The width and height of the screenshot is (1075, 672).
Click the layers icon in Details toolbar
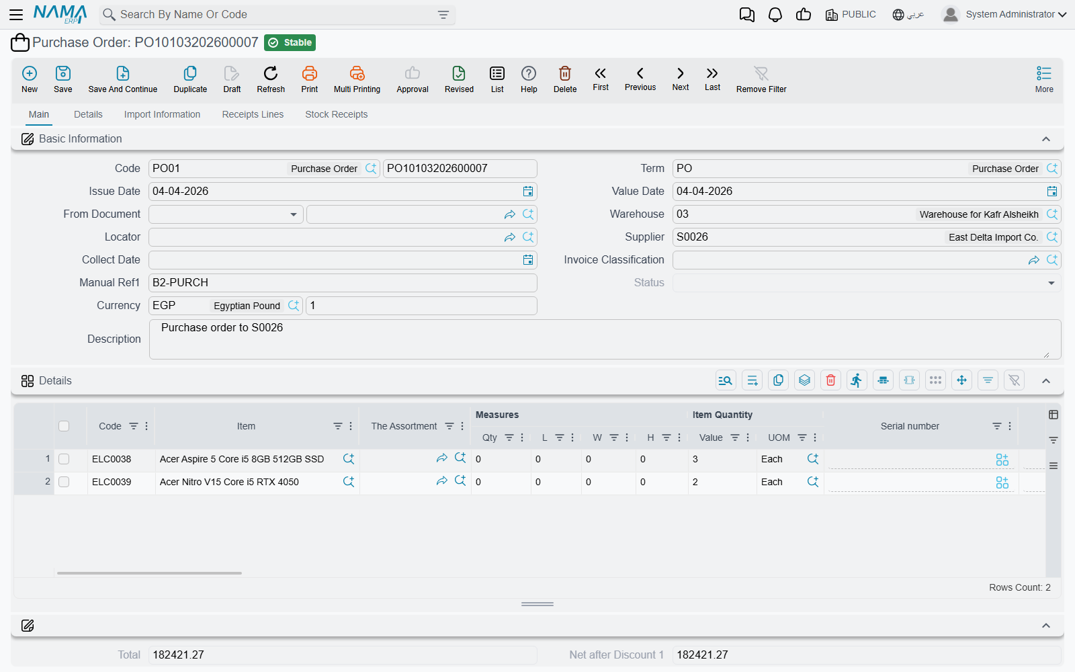[x=804, y=380]
